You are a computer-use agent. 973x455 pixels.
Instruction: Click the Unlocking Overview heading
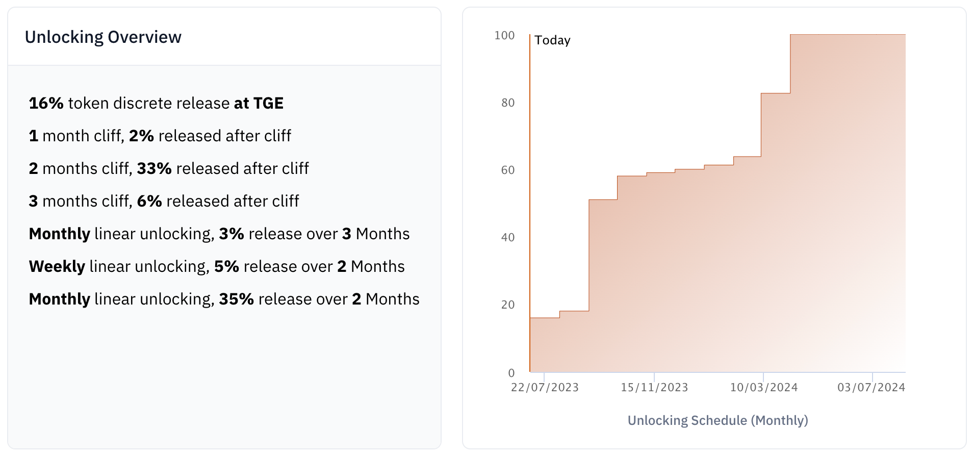103,37
